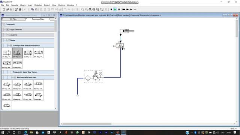The height and width of the screenshot is (135, 240).
Task: Open the Edit menu
Action: click(7, 5)
